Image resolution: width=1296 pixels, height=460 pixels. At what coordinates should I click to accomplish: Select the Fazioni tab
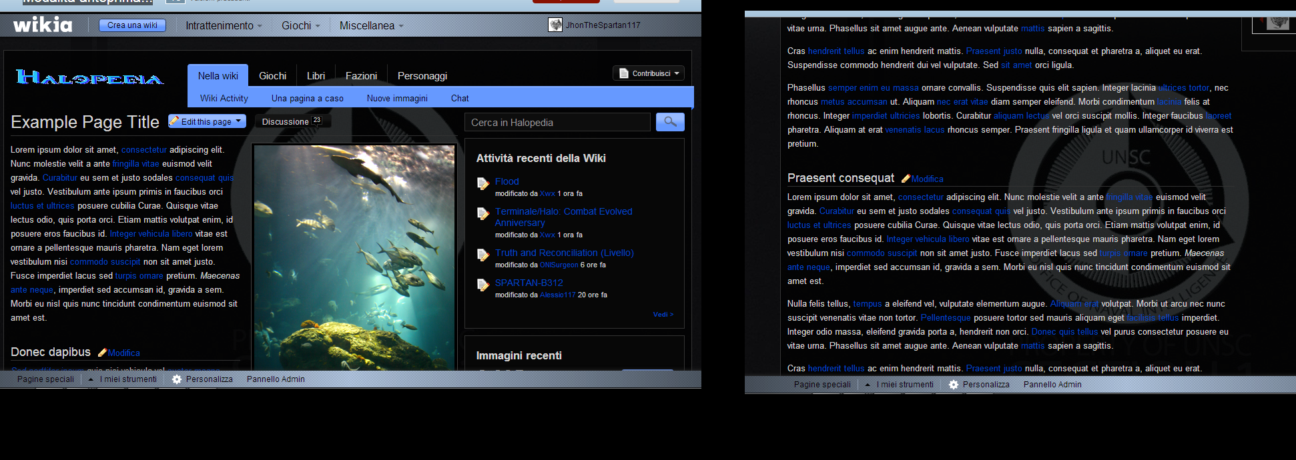361,76
